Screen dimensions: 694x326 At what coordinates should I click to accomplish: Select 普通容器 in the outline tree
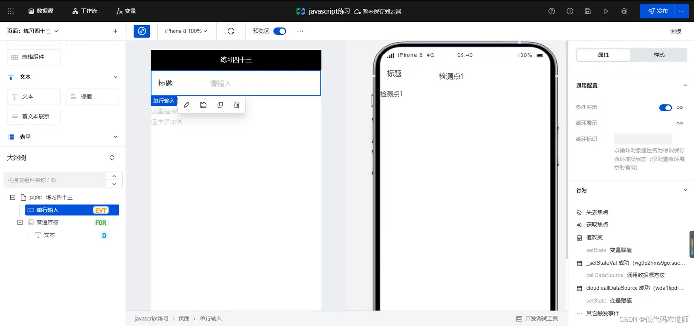pyautogui.click(x=48, y=223)
